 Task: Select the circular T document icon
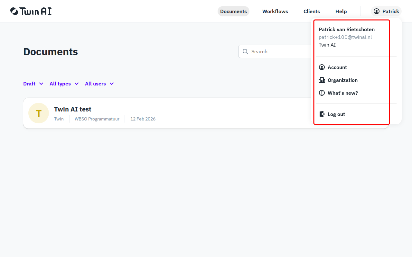tap(39, 113)
